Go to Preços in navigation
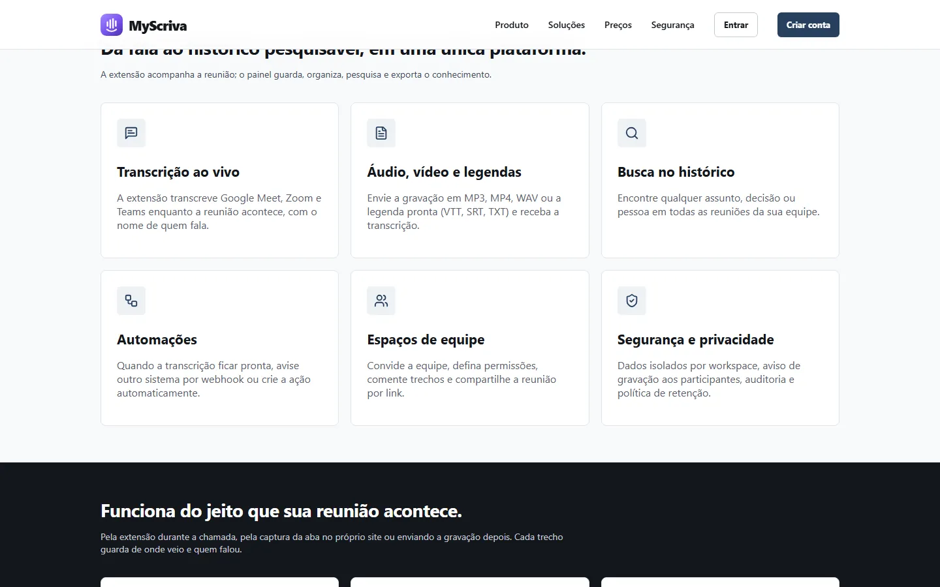 (x=618, y=25)
